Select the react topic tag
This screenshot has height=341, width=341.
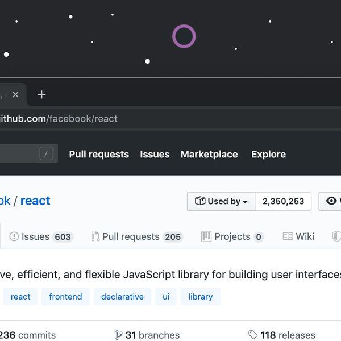click(x=20, y=297)
